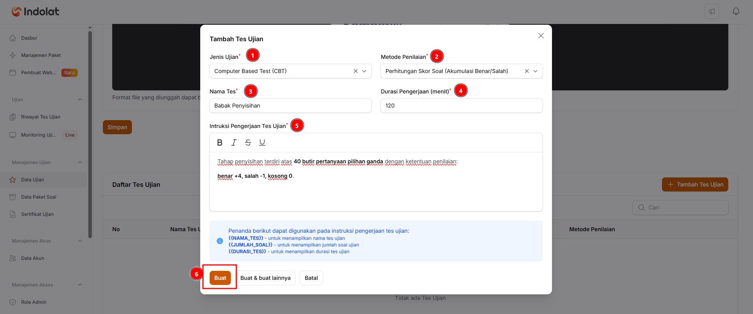Click the {{DURASI_TES}} placeholder text
The image size is (753, 314).
pyautogui.click(x=247, y=252)
